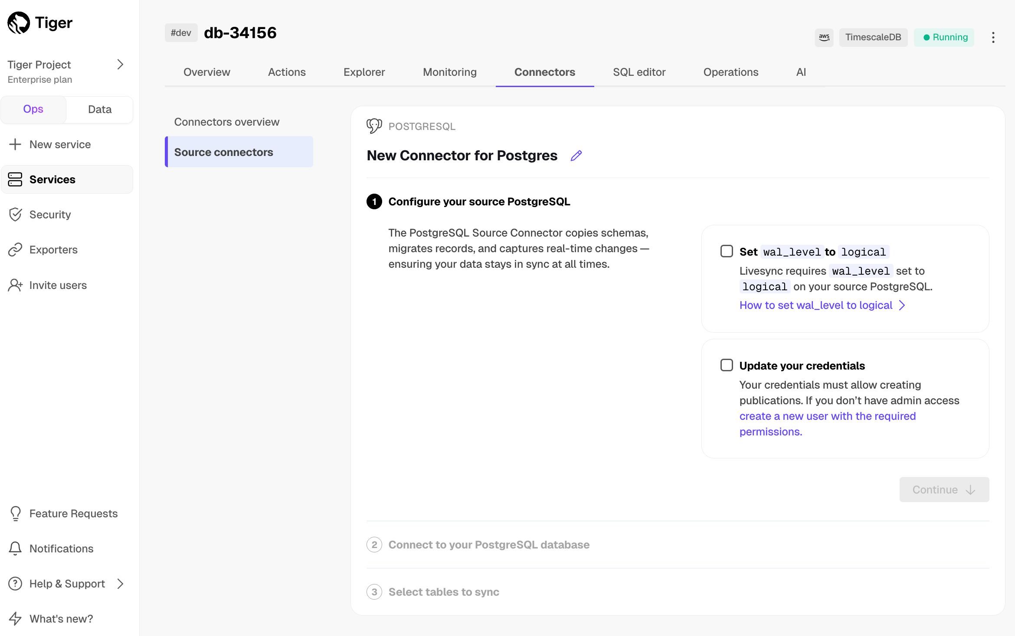Click the AWS cloud provider icon

[x=824, y=37]
